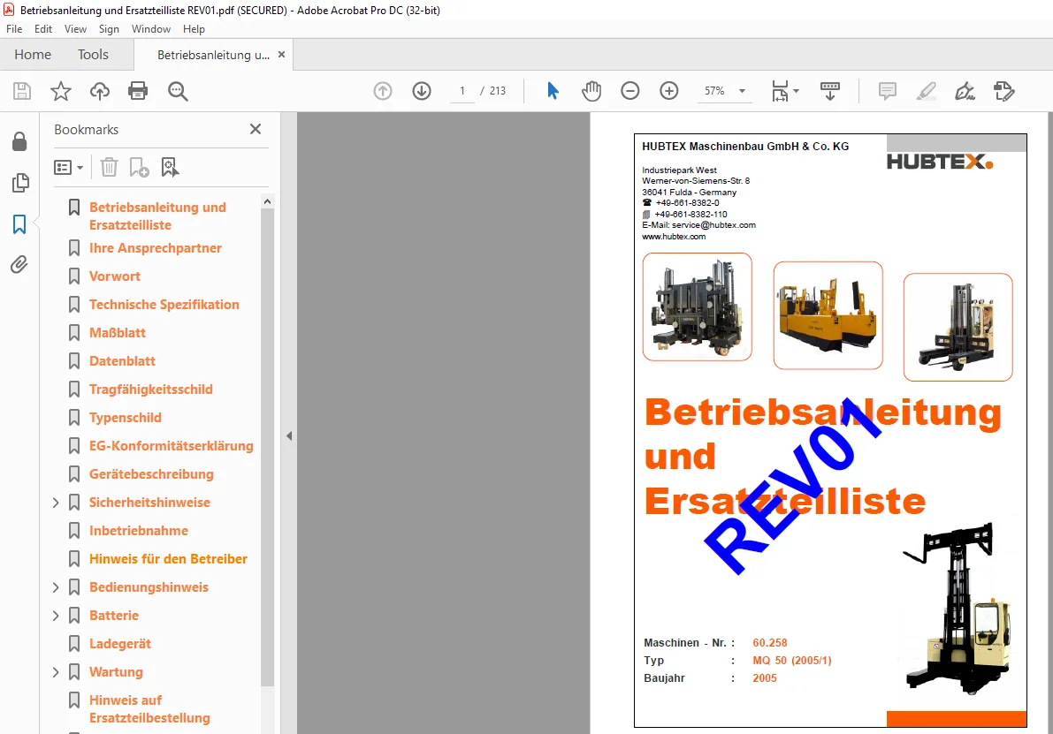This screenshot has width=1053, height=734.
Task: Select the Ladegerät bookmark
Action: [x=120, y=643]
